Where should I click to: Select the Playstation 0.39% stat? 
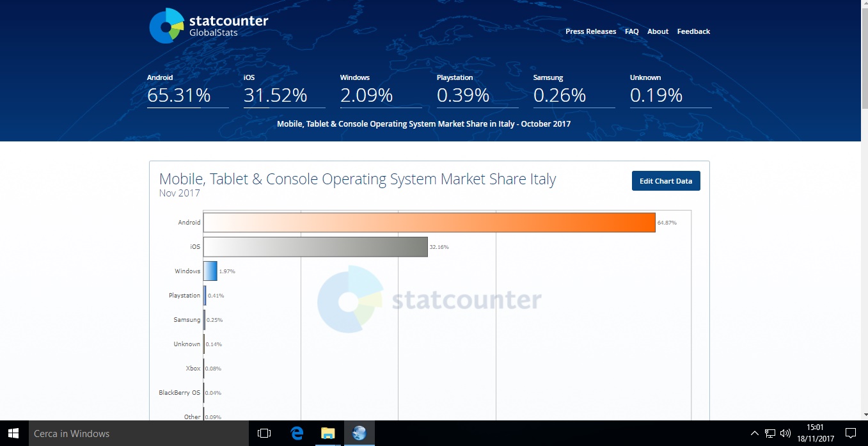(x=477, y=90)
